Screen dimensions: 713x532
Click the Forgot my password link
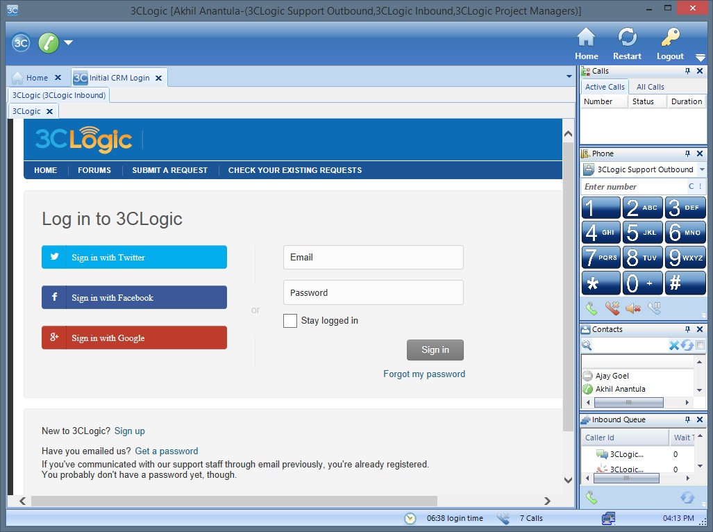[x=424, y=374]
